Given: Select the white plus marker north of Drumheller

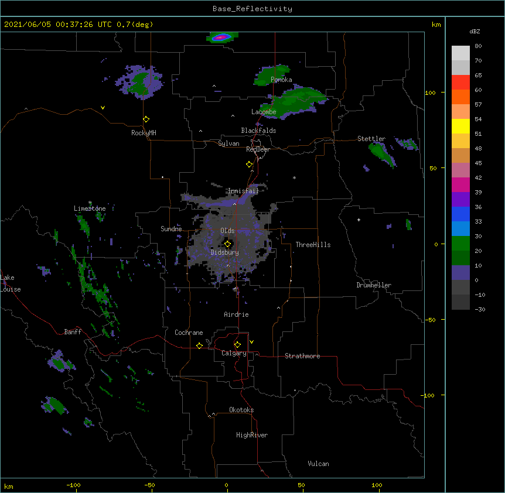Looking at the screenshot, I should tap(359, 220).
